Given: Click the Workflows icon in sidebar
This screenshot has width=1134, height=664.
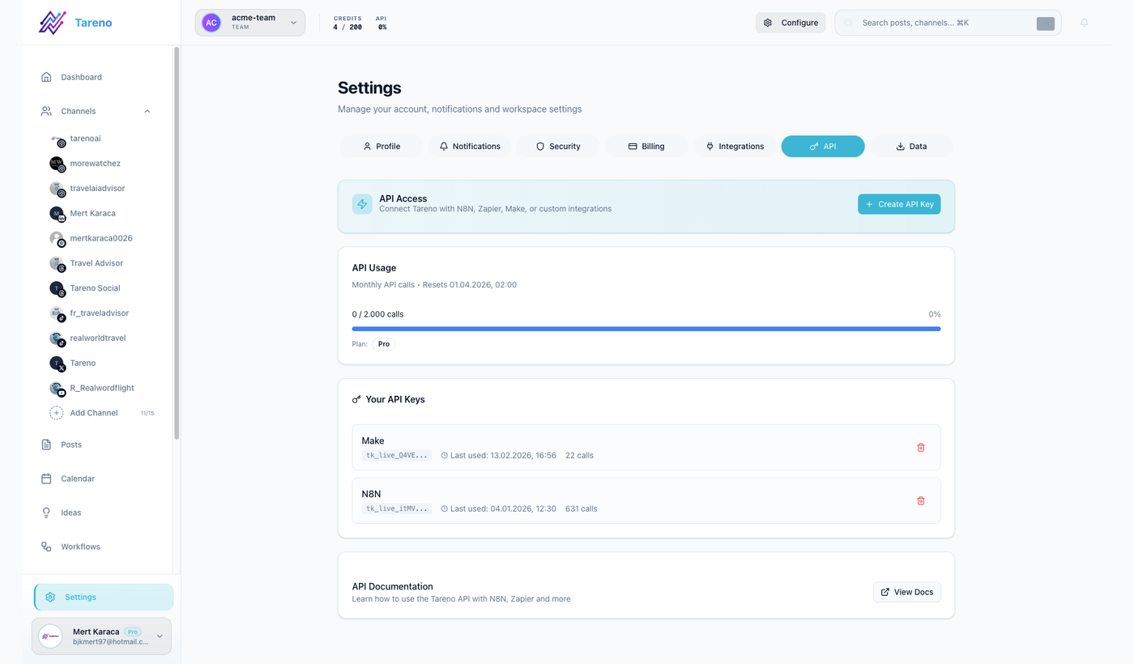Looking at the screenshot, I should click(46, 547).
